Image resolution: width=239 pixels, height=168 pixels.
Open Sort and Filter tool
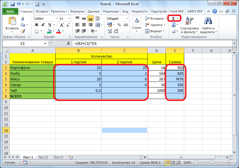click(189, 25)
